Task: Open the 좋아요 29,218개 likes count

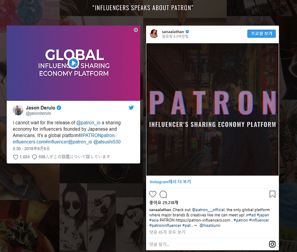Action: 164,202
